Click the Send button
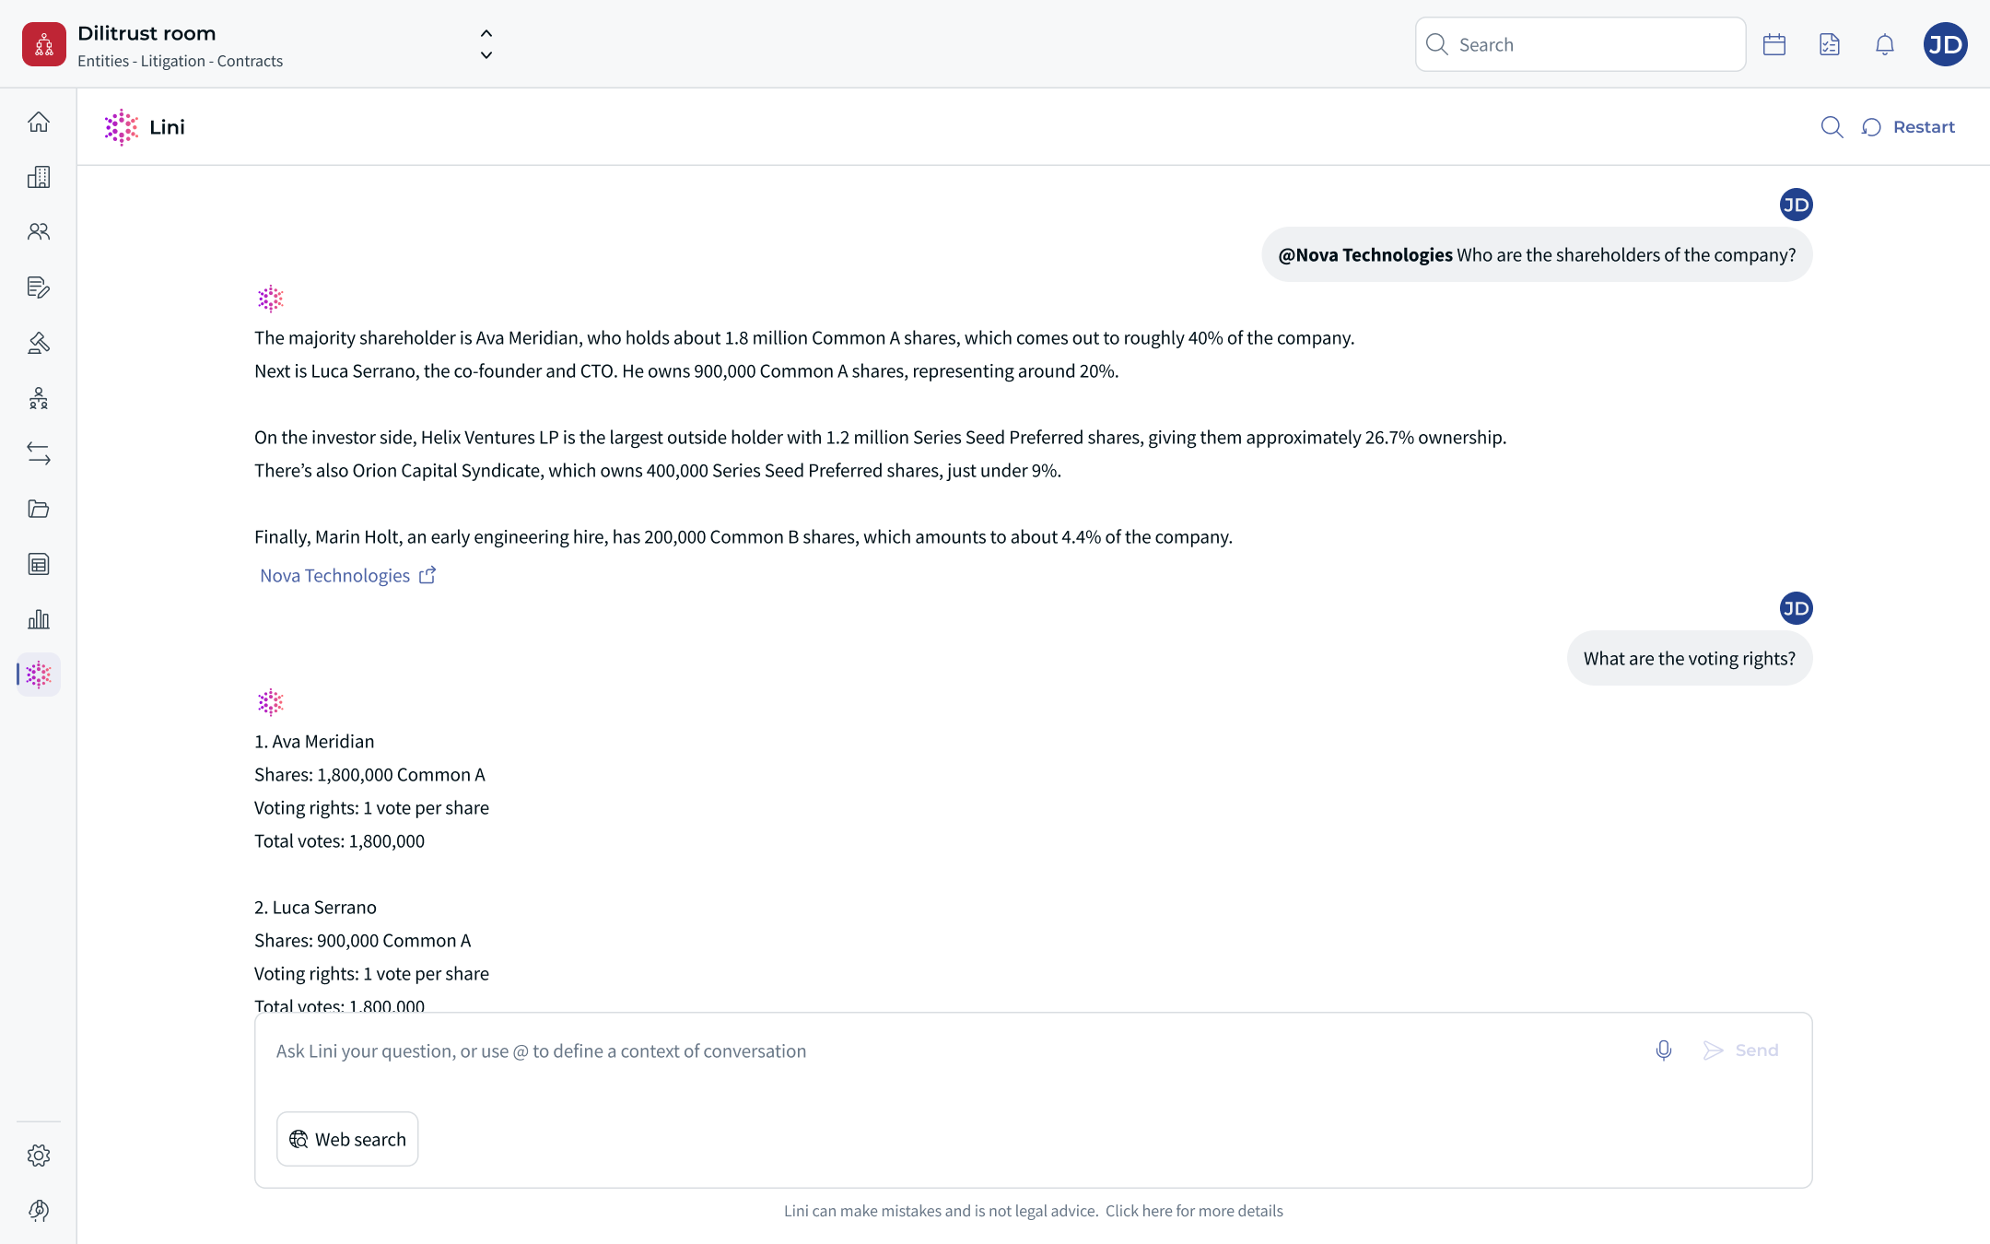The image size is (1990, 1244). [x=1740, y=1050]
